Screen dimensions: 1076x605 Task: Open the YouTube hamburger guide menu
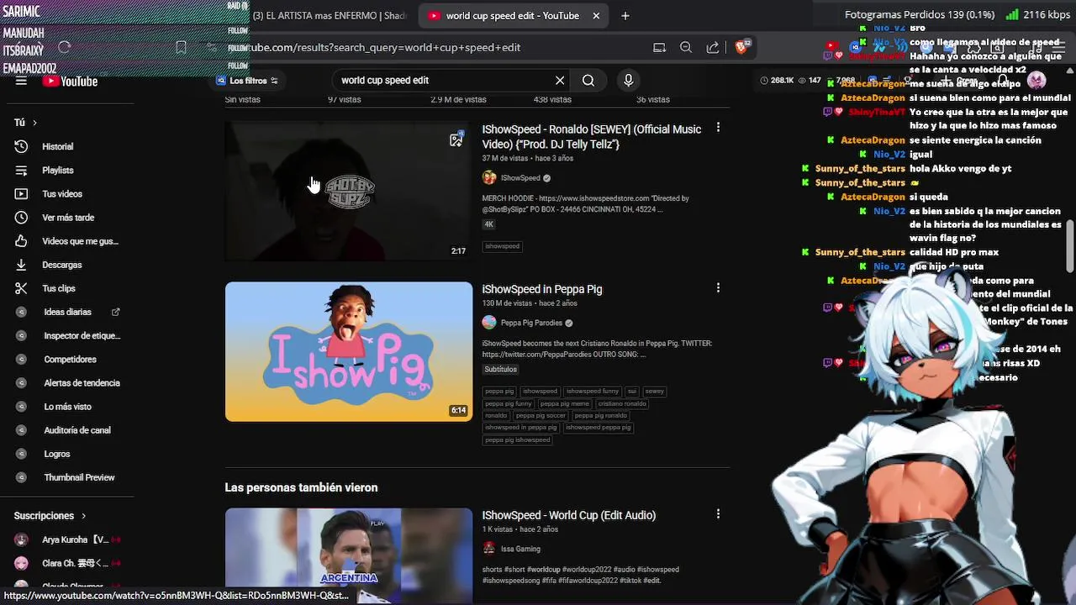21,81
